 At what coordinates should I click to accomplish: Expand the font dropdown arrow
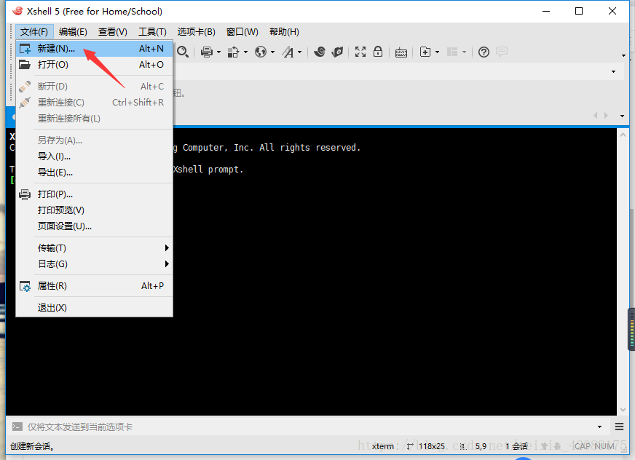(x=300, y=52)
